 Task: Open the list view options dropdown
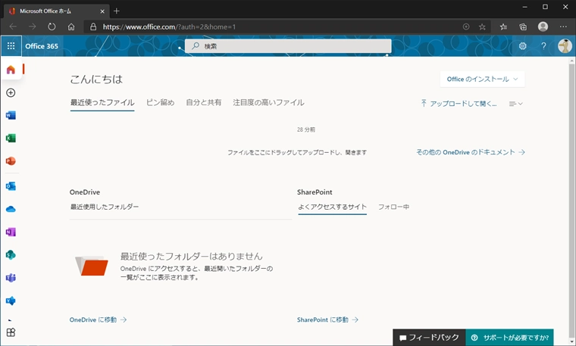click(x=516, y=104)
